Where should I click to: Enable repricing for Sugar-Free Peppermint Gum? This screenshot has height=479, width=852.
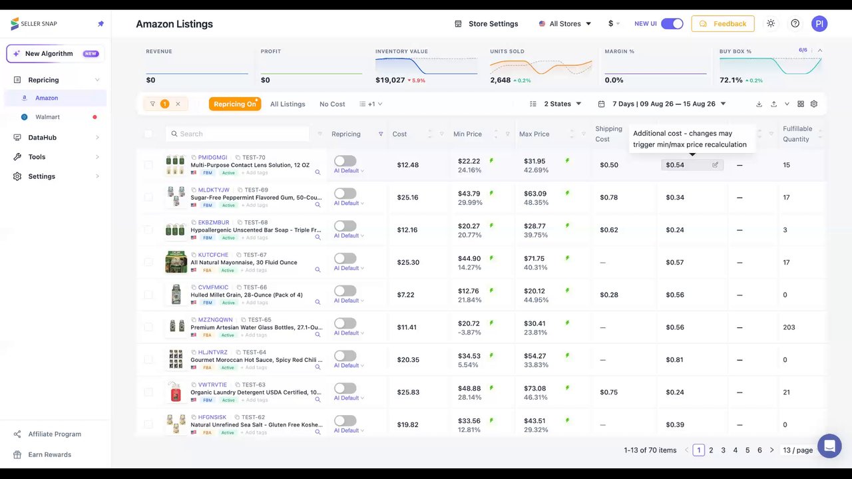(345, 194)
